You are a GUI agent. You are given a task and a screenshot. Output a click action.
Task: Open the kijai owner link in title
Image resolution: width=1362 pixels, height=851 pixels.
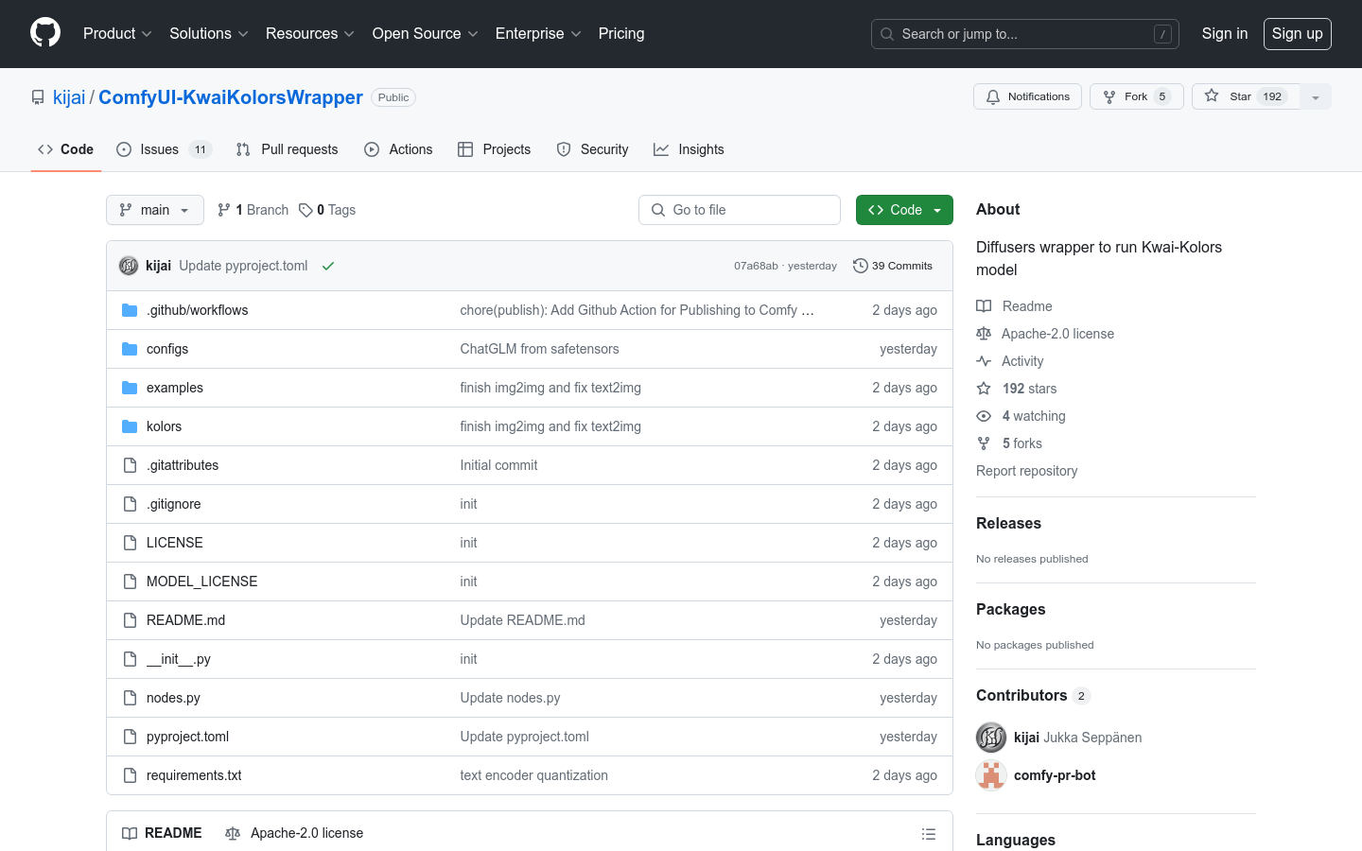(69, 97)
